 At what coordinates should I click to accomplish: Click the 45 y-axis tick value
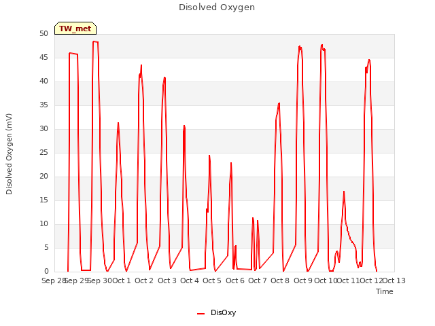43,58
